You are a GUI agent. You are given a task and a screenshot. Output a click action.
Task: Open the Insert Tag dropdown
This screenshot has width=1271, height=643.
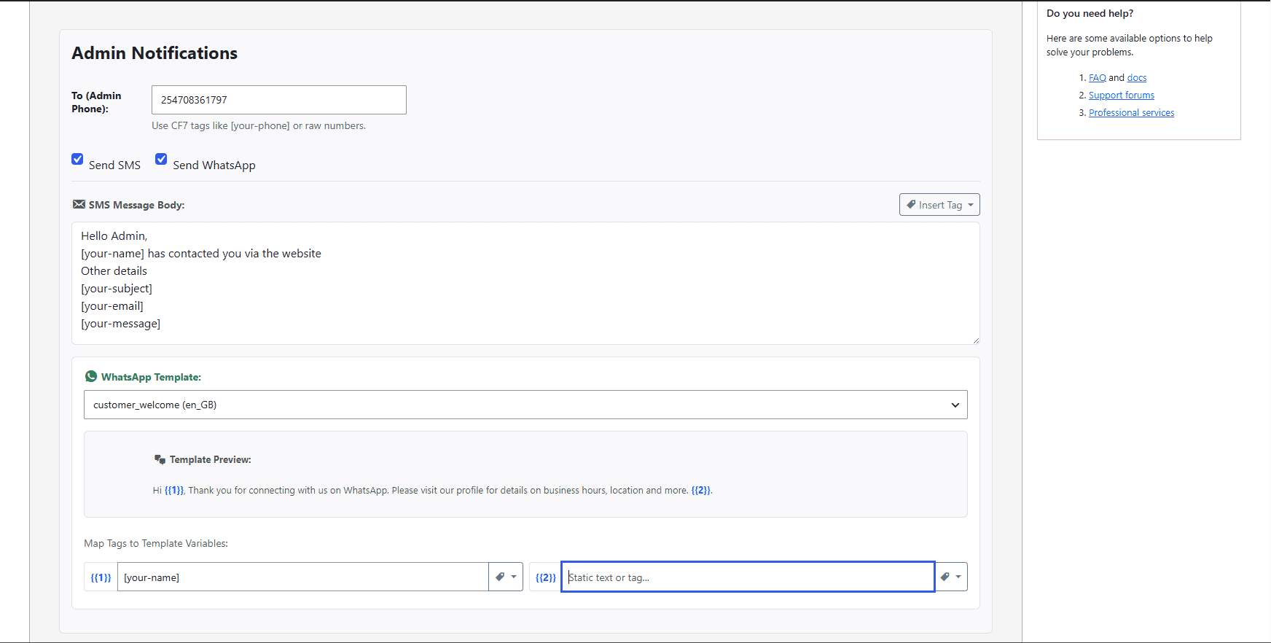[939, 205]
